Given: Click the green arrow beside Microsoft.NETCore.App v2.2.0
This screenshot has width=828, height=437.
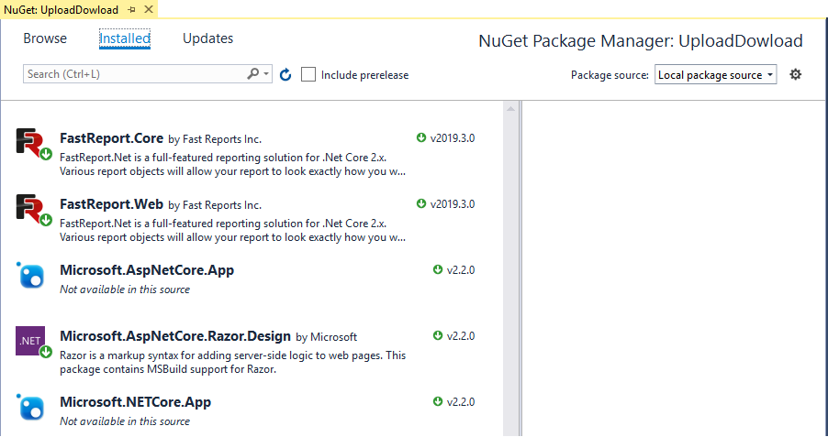Looking at the screenshot, I should click(x=438, y=401).
